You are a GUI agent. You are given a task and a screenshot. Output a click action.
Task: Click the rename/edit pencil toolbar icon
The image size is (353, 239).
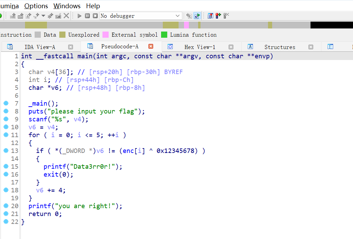point(58,16)
